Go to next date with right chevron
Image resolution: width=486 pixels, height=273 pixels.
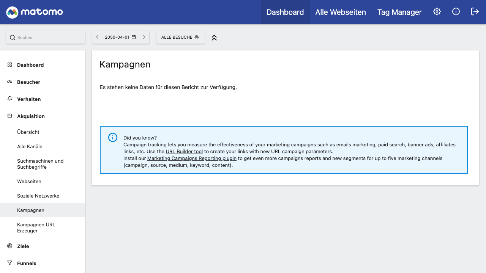click(144, 37)
